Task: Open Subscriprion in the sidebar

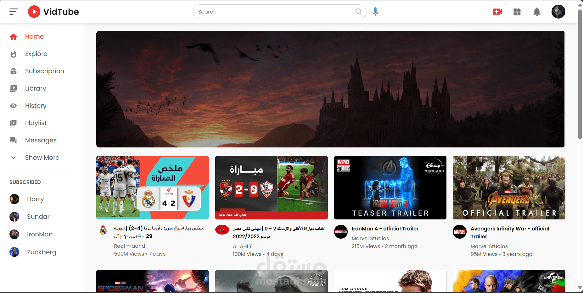Action: tap(45, 71)
